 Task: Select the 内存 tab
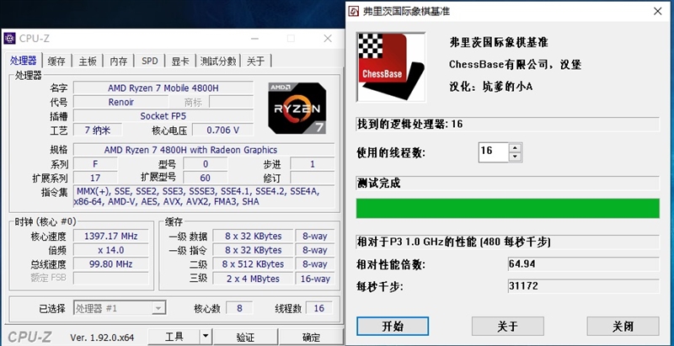pyautogui.click(x=119, y=61)
